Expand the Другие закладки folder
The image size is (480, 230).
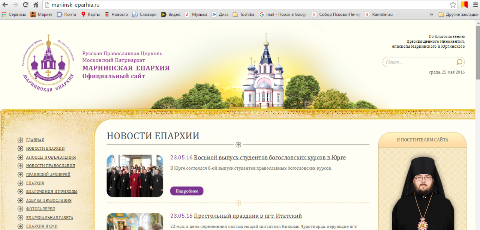(458, 15)
